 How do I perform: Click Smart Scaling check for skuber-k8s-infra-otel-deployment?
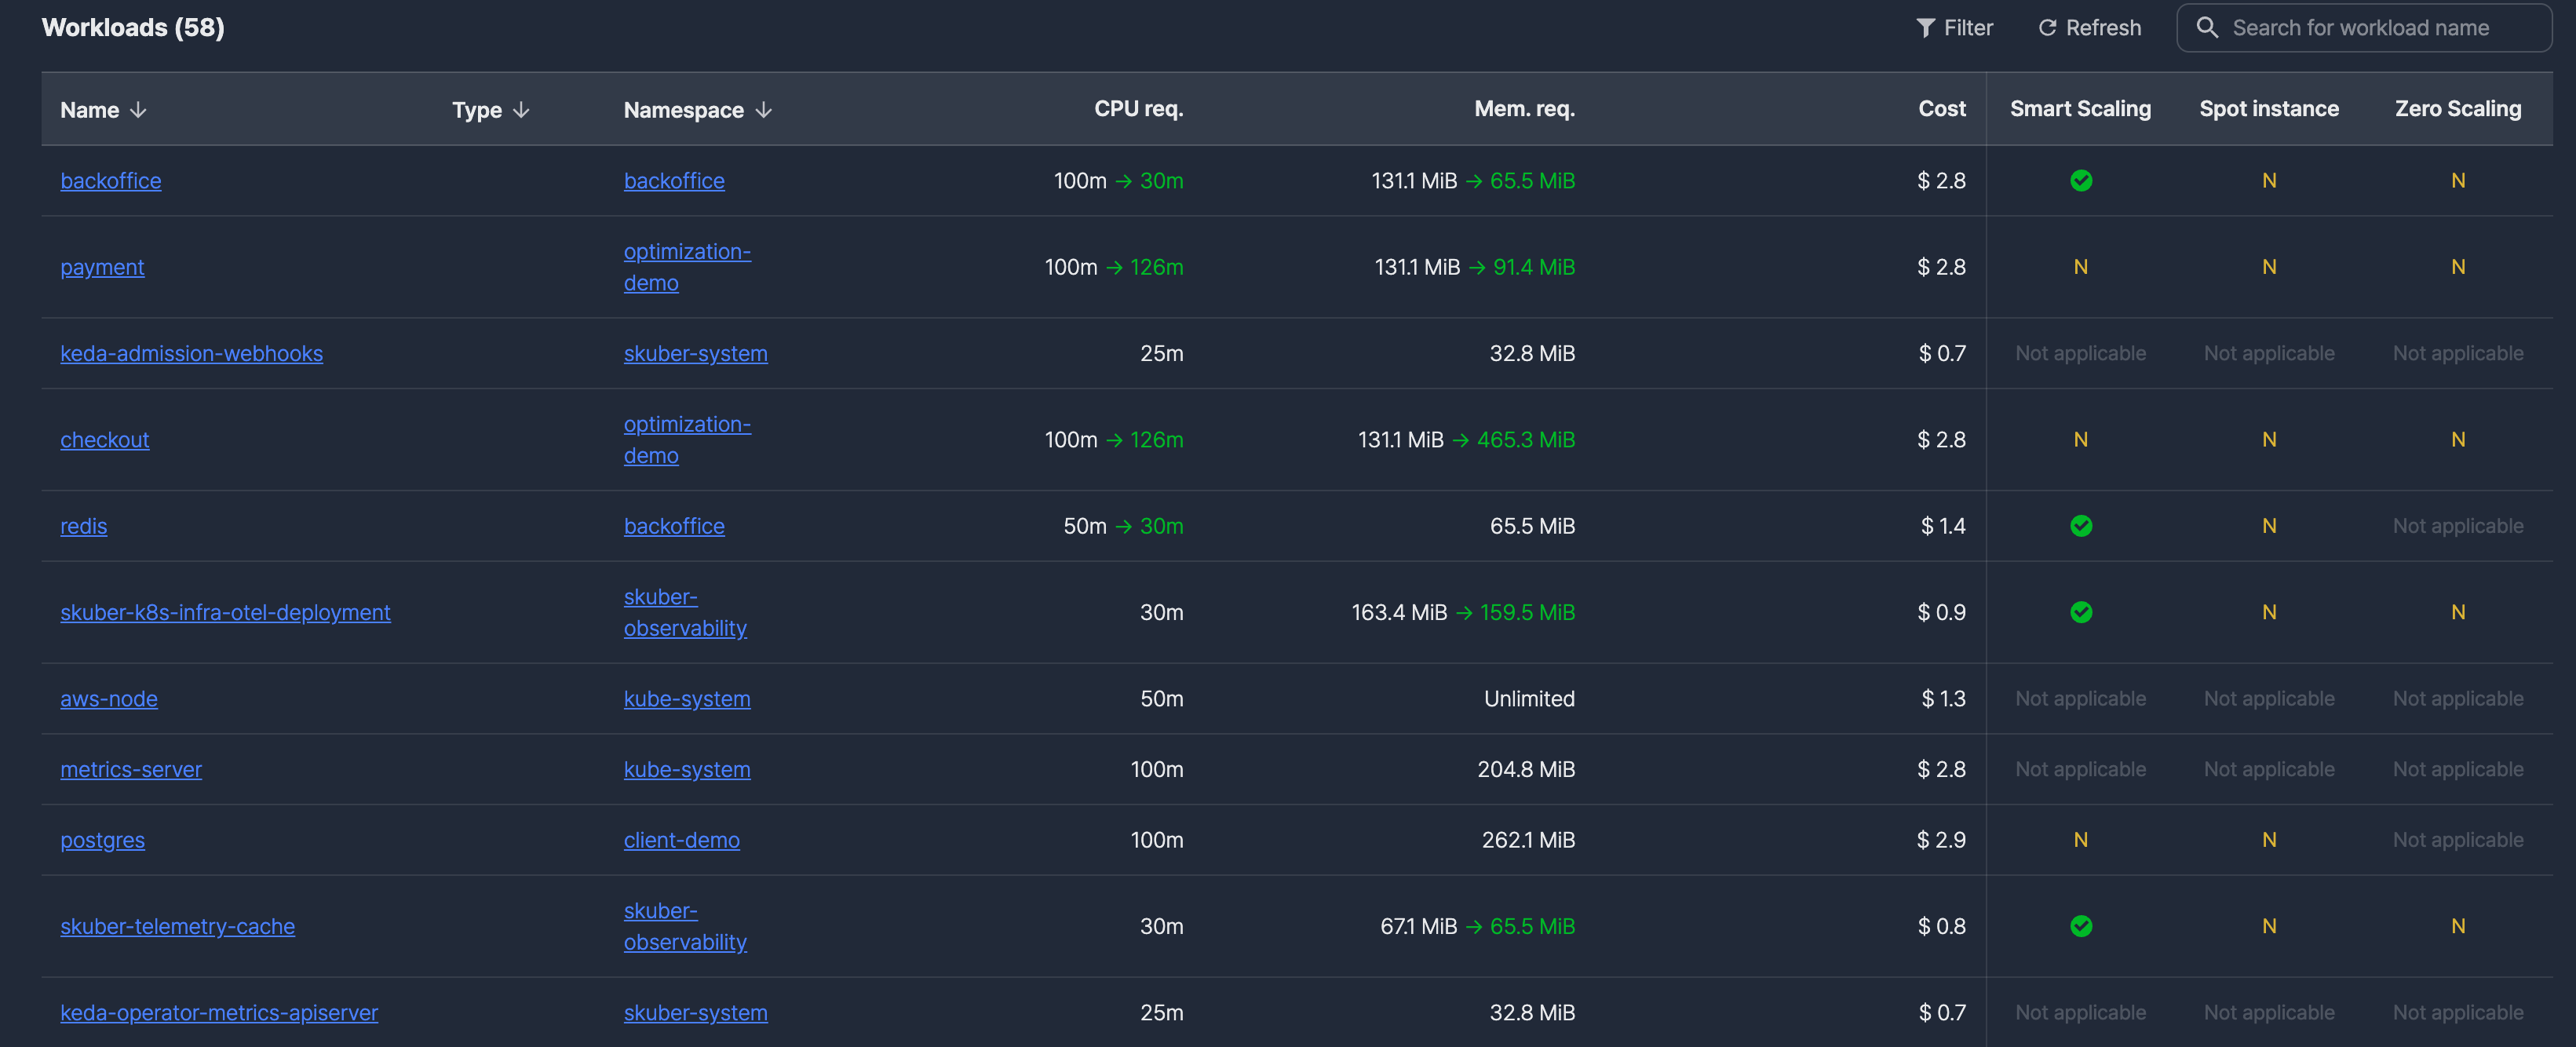2081,612
